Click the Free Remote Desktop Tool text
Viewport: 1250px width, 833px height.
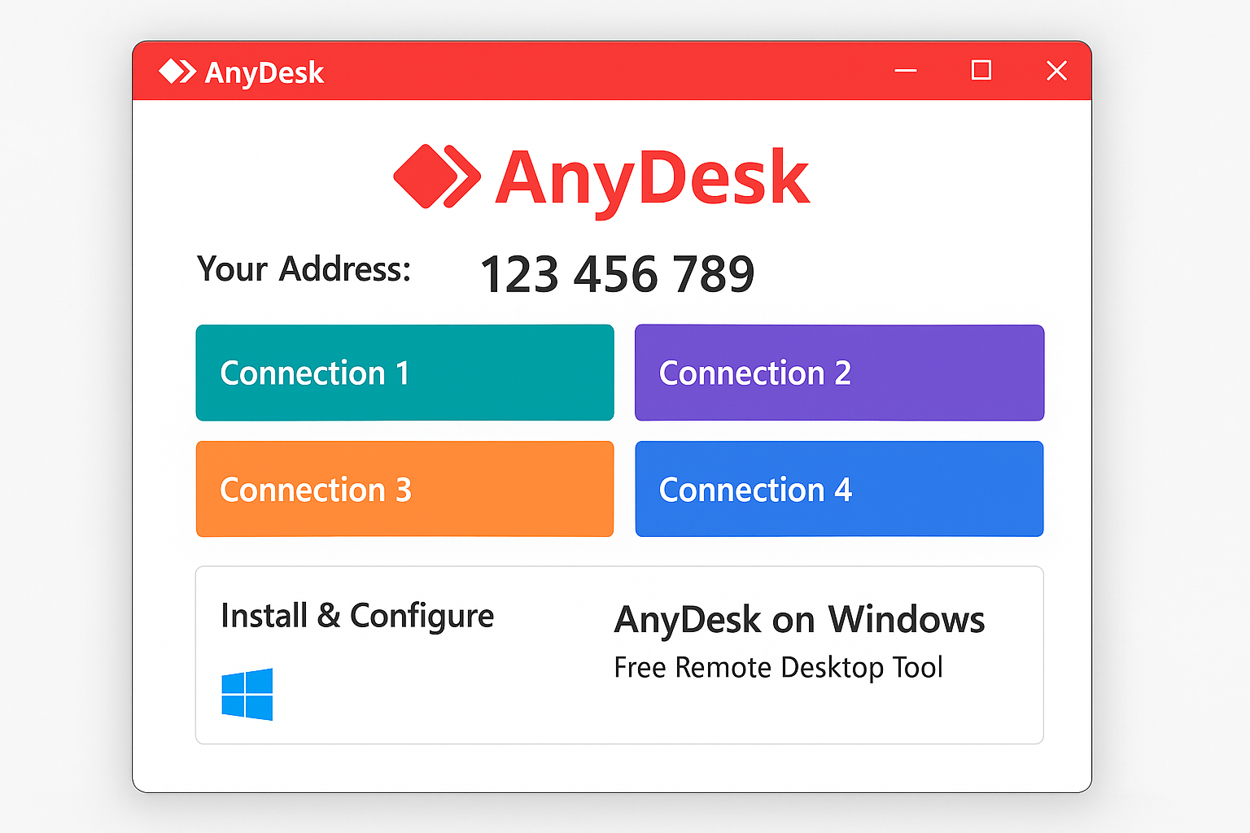778,667
